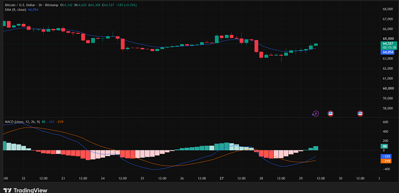This screenshot has width=399, height=193.
Task: Open the US flag event marker farthest from the lightning icon
Action: (360, 114)
